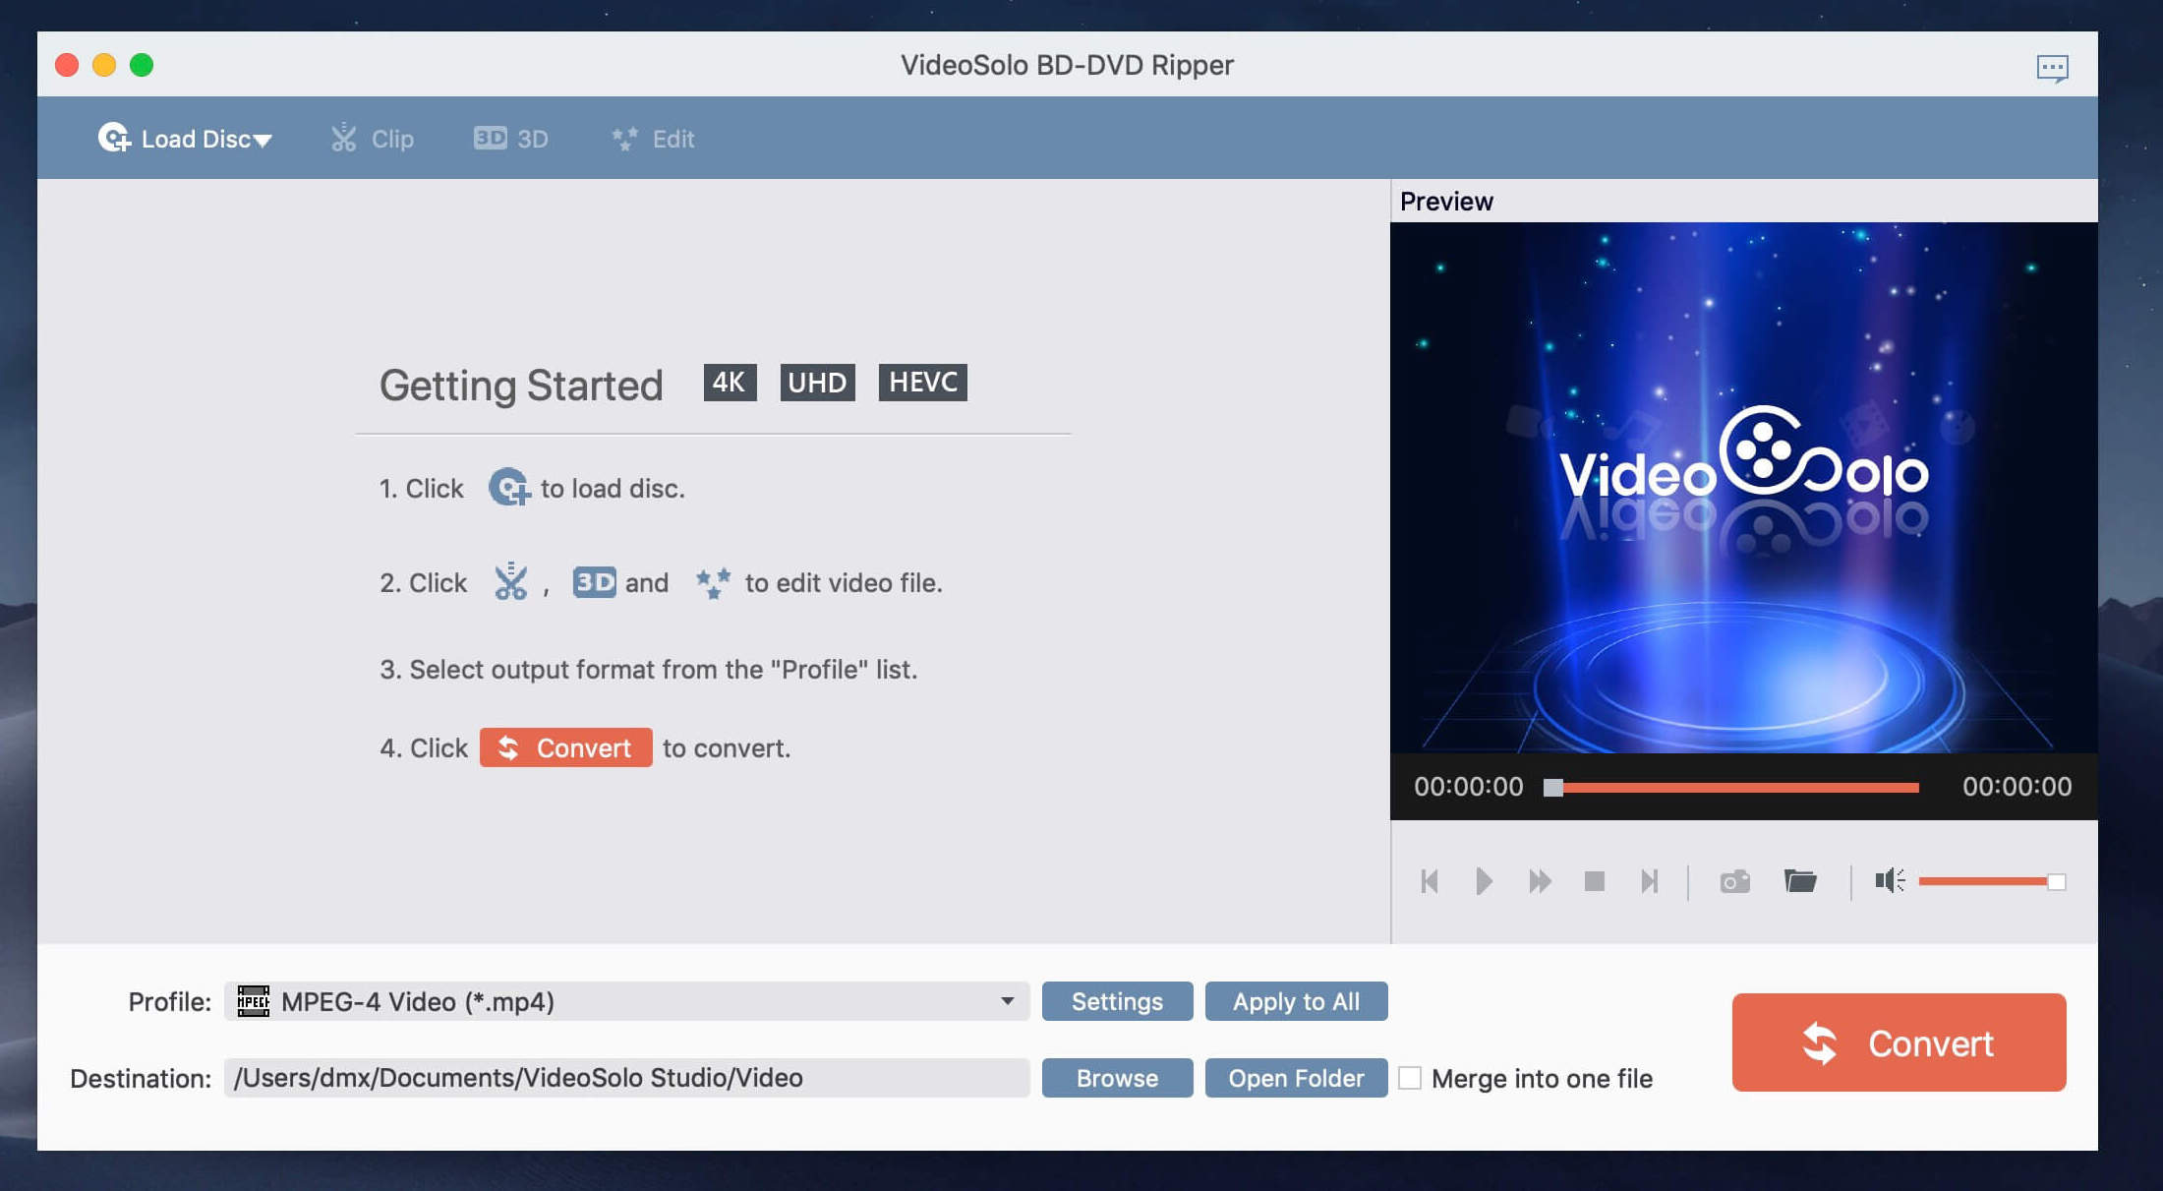Click the total duration time on right
This screenshot has width=2163, height=1191.
coord(2017,787)
